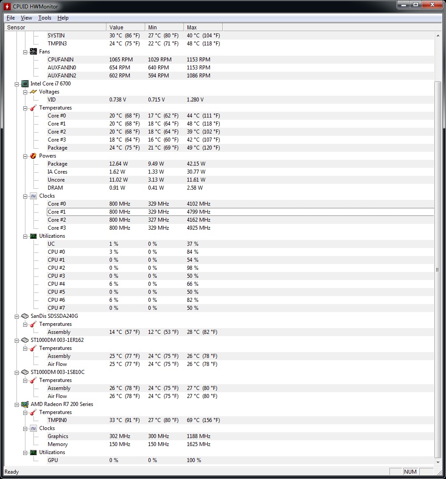
Task: Click the CPU Temperatures thermometer icon
Action: click(33, 108)
